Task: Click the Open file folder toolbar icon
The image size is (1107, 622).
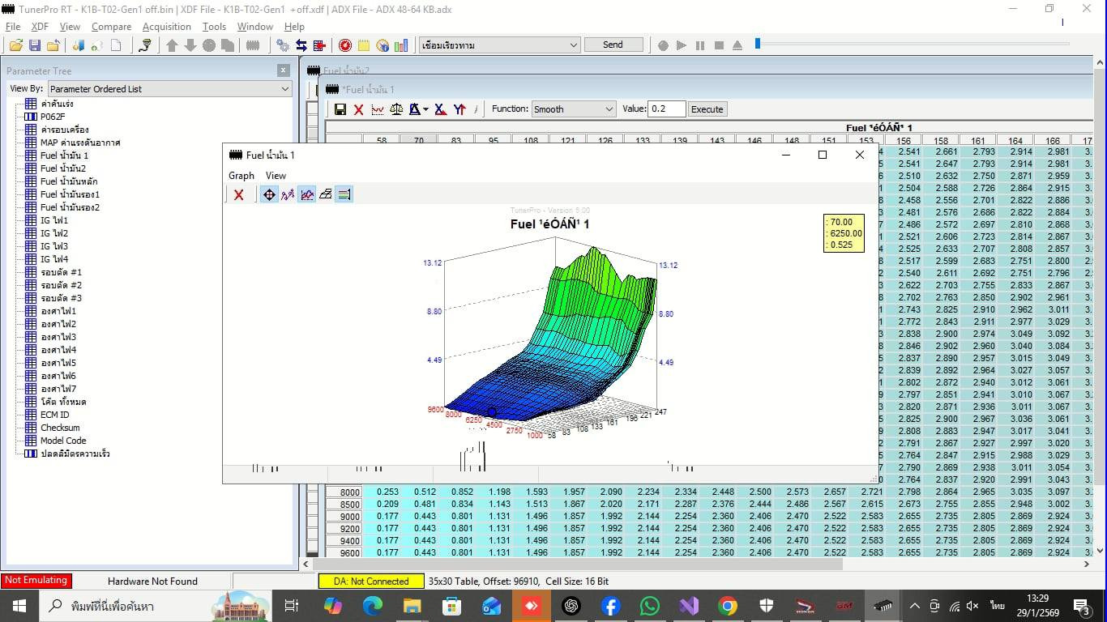Action: pyautogui.click(x=16, y=45)
